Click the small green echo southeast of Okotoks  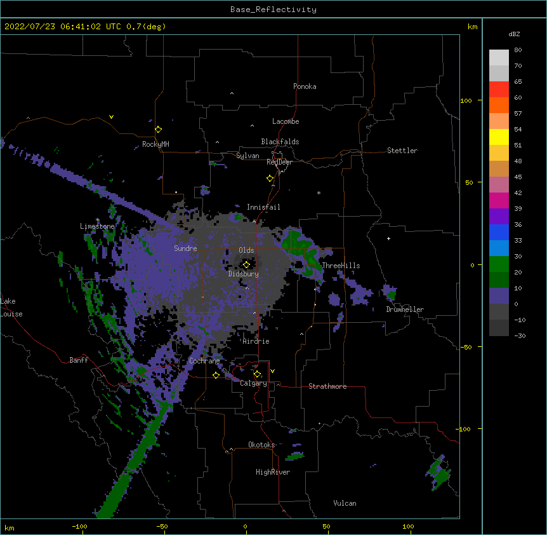point(294,456)
